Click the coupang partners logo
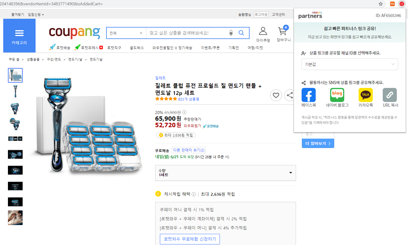The height and width of the screenshot is (245, 408). [x=310, y=15]
